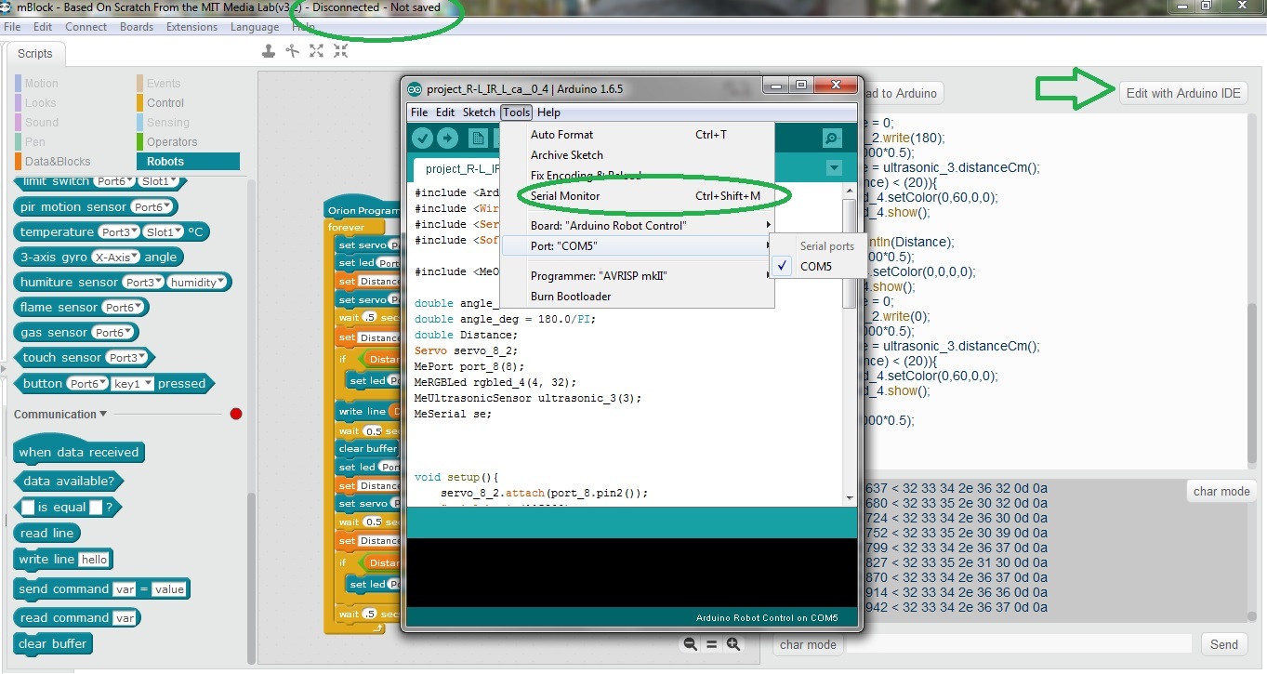Click the stamp duplicate icon in mBlock toolbar

click(x=269, y=51)
